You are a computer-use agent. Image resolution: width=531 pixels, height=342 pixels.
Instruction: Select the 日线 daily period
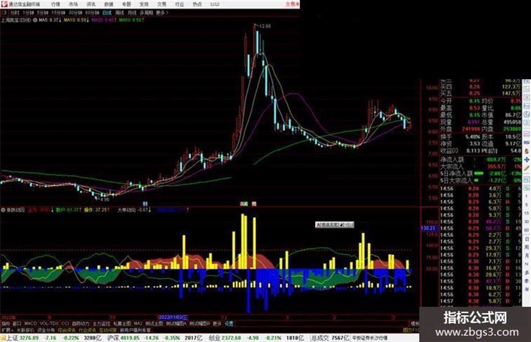pyautogui.click(x=107, y=12)
